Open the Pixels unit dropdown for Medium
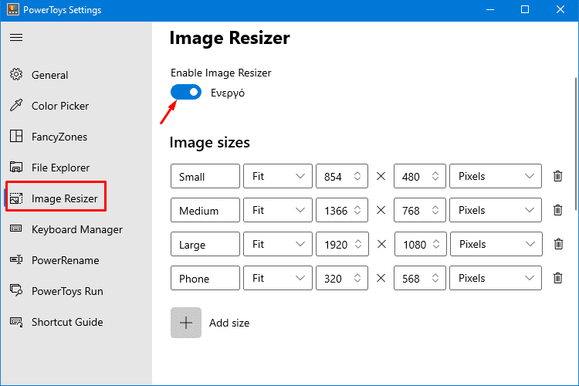 point(496,210)
